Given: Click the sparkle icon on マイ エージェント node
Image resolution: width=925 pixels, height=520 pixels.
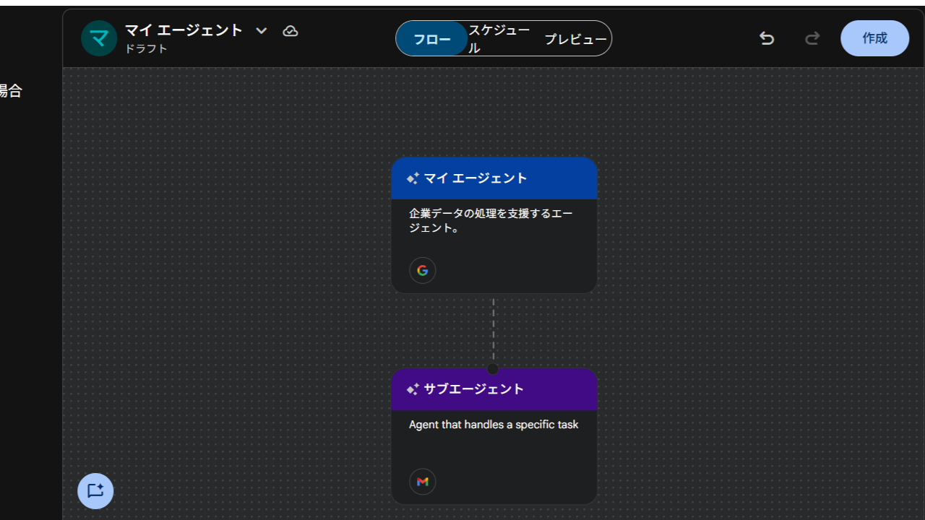Looking at the screenshot, I should (x=413, y=178).
